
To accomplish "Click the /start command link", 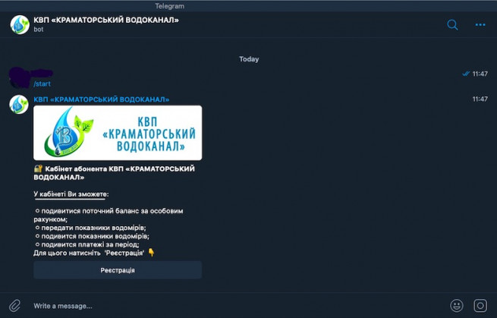I will 42,83.
